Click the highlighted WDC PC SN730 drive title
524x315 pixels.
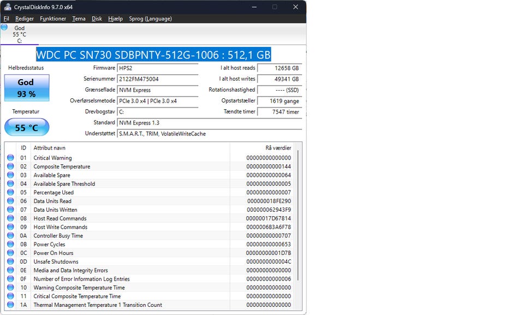pos(153,55)
